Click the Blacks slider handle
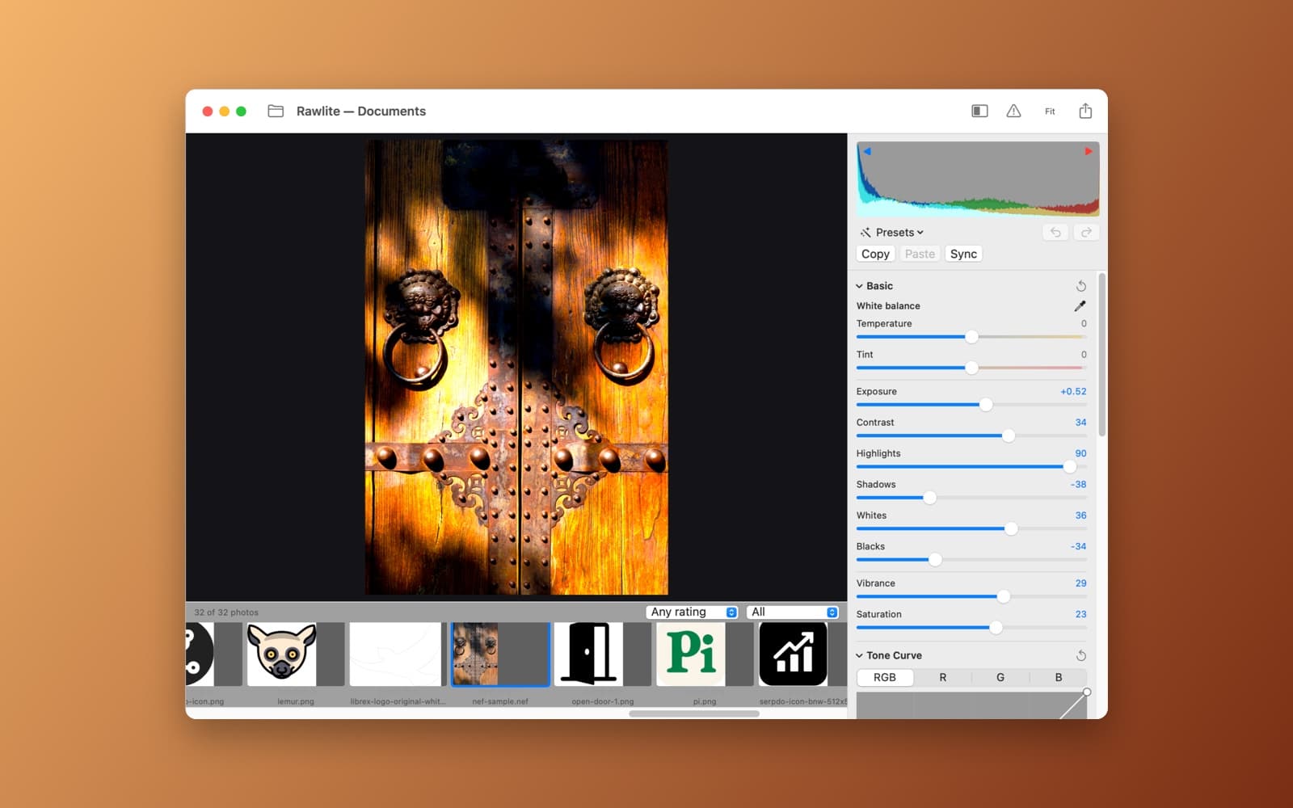The image size is (1293, 808). tap(935, 559)
